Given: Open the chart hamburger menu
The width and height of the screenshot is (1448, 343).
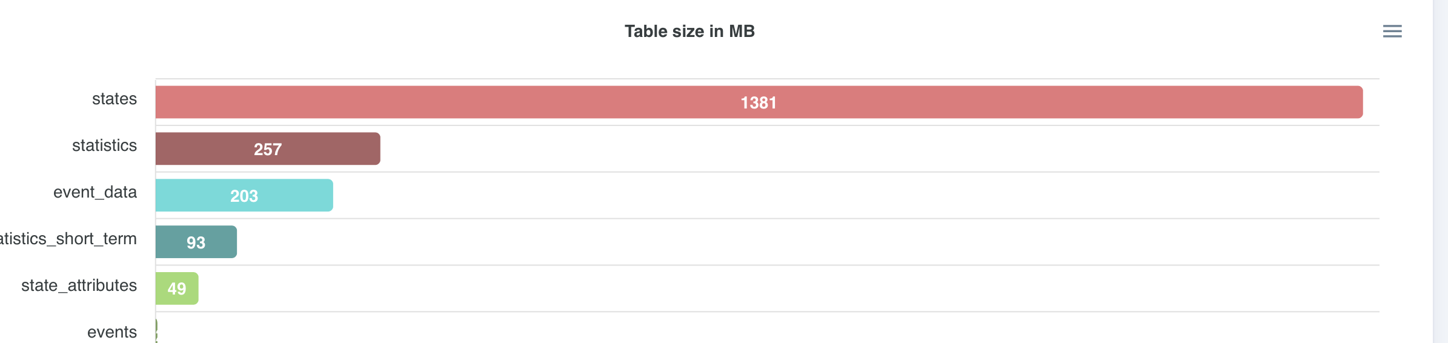Looking at the screenshot, I should tap(1392, 31).
